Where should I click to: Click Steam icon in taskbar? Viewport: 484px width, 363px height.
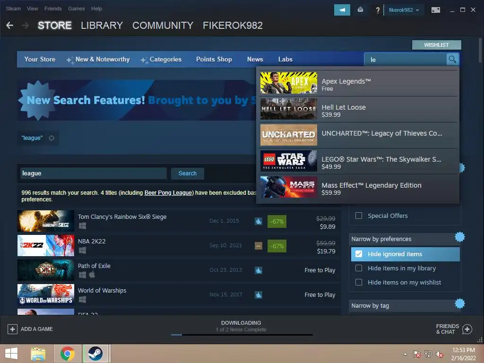click(x=95, y=354)
